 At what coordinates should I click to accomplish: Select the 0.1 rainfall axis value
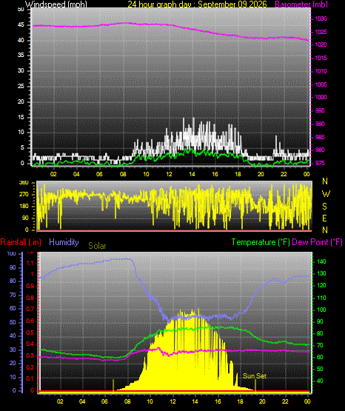tap(30, 378)
